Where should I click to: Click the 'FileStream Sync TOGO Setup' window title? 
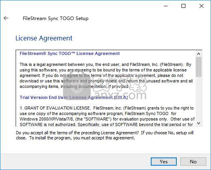pos(56,18)
